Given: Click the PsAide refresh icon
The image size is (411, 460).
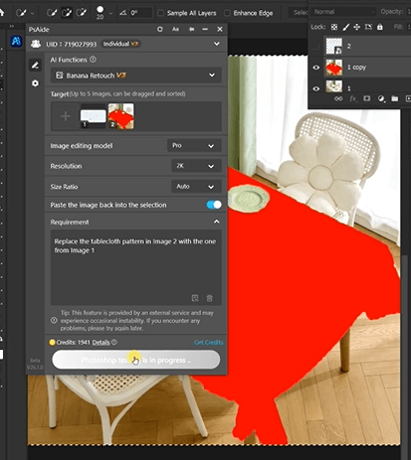Looking at the screenshot, I should 160,29.
